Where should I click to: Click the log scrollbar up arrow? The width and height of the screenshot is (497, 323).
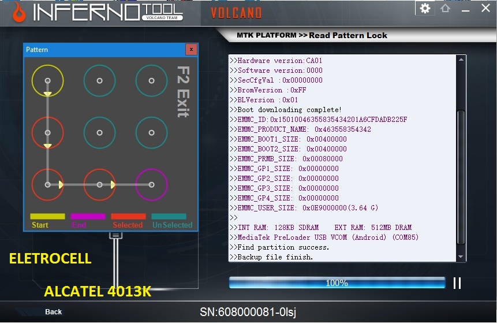point(461,60)
